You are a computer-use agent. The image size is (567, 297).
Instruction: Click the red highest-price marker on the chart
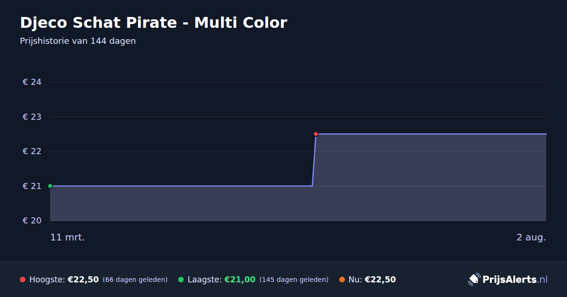(316, 134)
